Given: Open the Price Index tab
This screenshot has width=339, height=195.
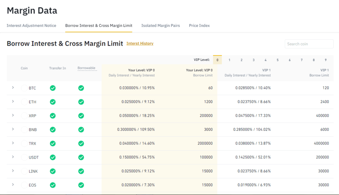Looking at the screenshot, I should (199, 25).
